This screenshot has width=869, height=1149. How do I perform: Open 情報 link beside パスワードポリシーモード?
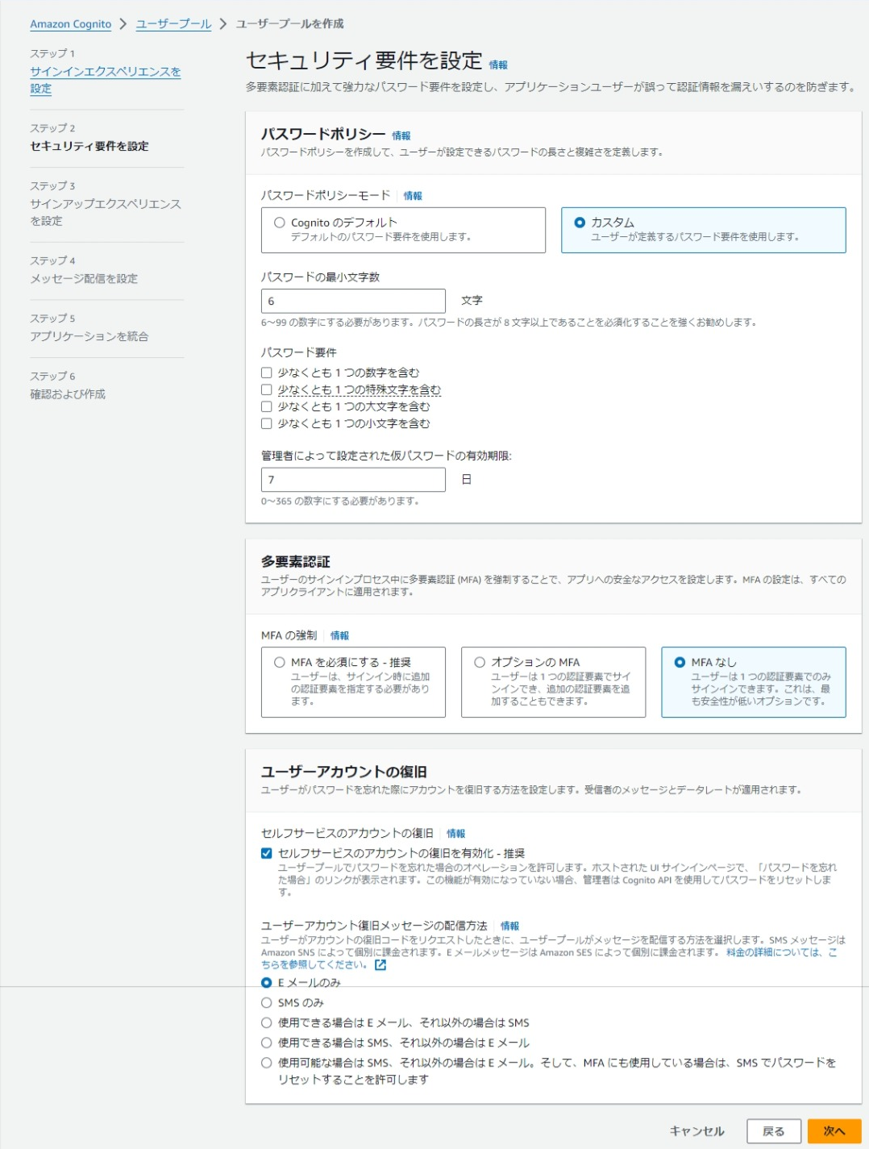(x=413, y=196)
